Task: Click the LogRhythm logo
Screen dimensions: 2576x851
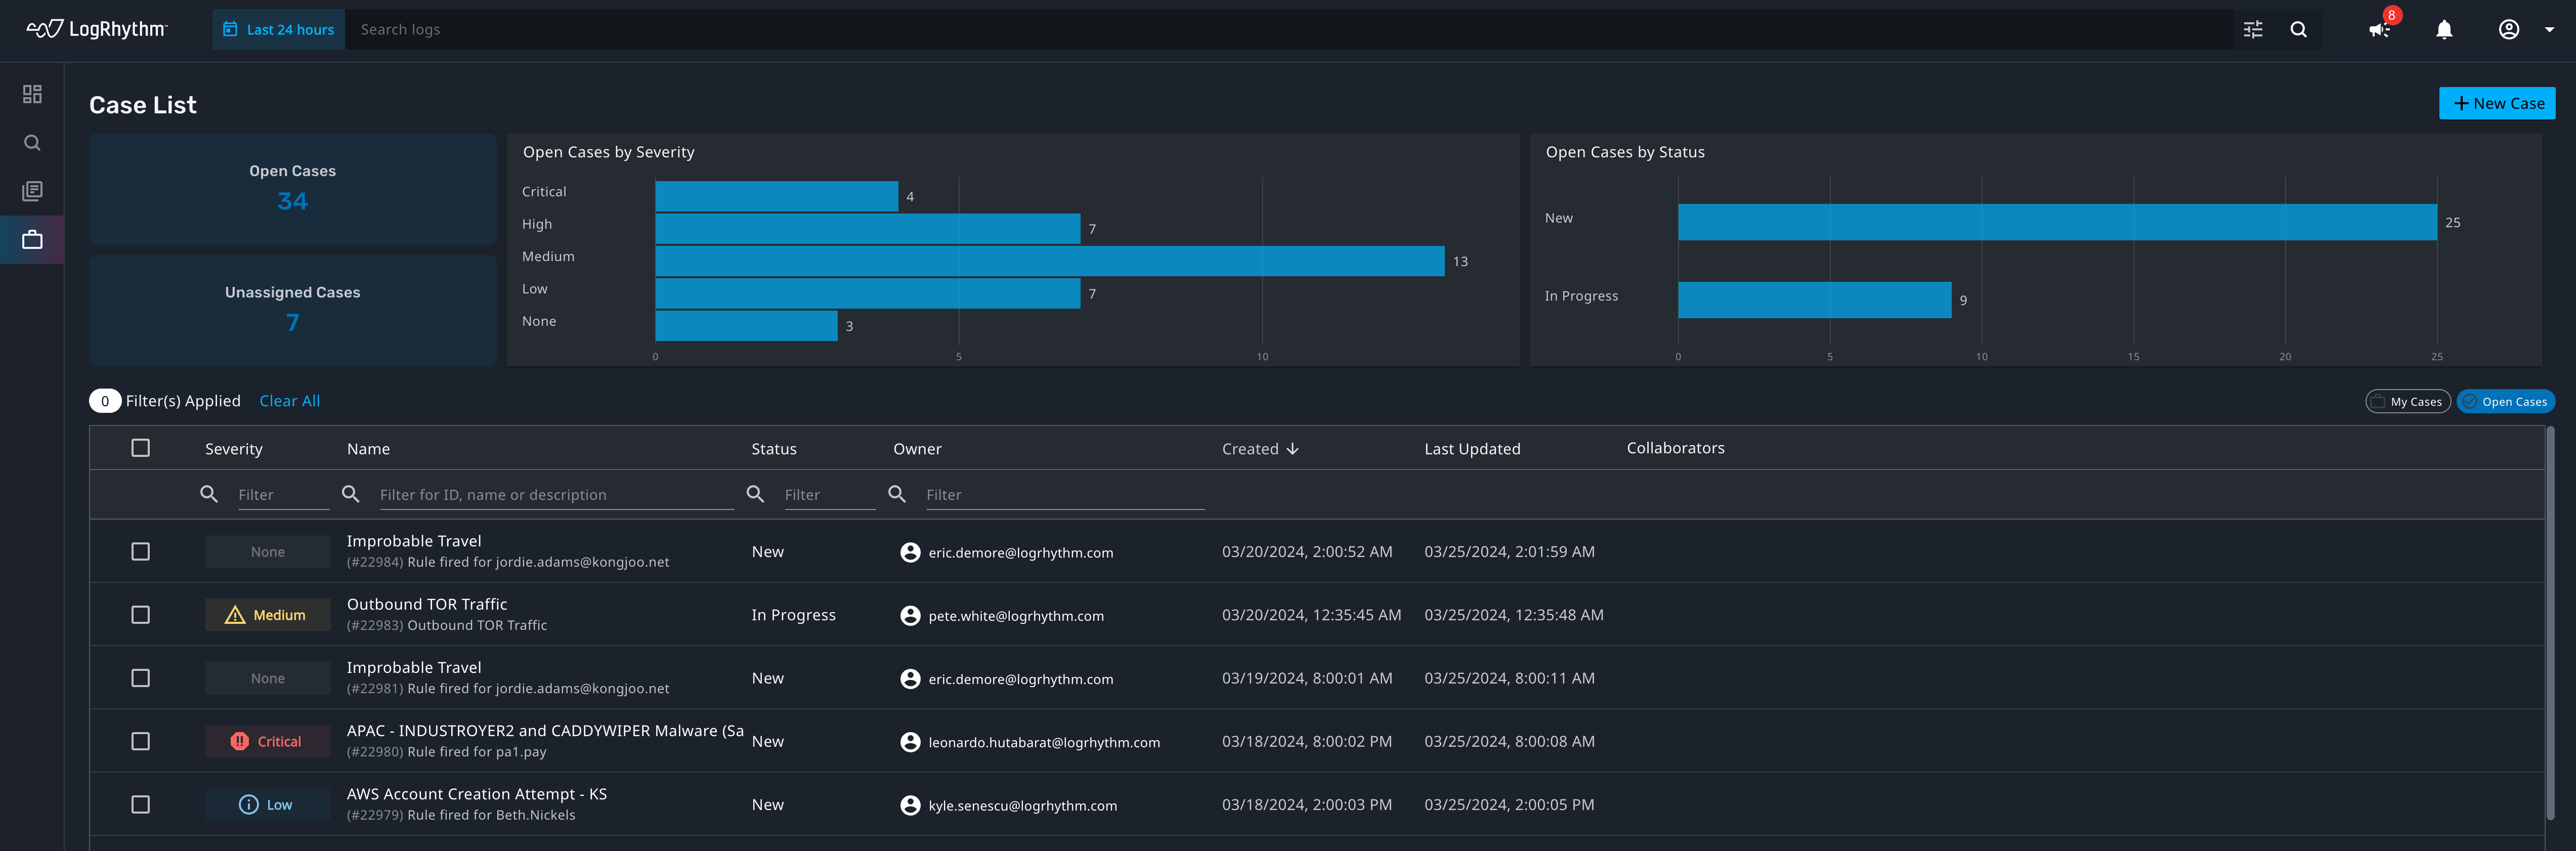Action: 97,29
